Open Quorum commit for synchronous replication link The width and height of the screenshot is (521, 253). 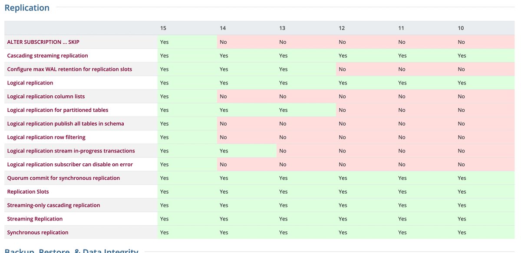pyautogui.click(x=63, y=178)
